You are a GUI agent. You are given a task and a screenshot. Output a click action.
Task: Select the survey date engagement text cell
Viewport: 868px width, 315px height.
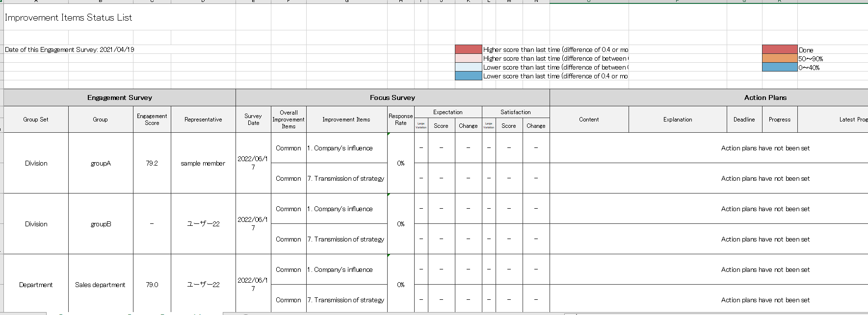[x=69, y=49]
